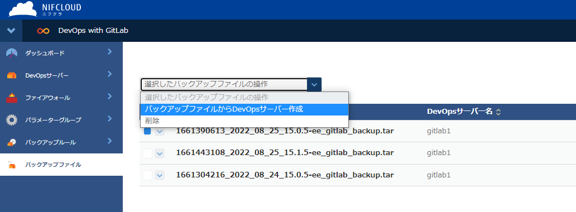Click gitlab1 in the 1661443108 row
Screen dimensions: 576x212
439,153
